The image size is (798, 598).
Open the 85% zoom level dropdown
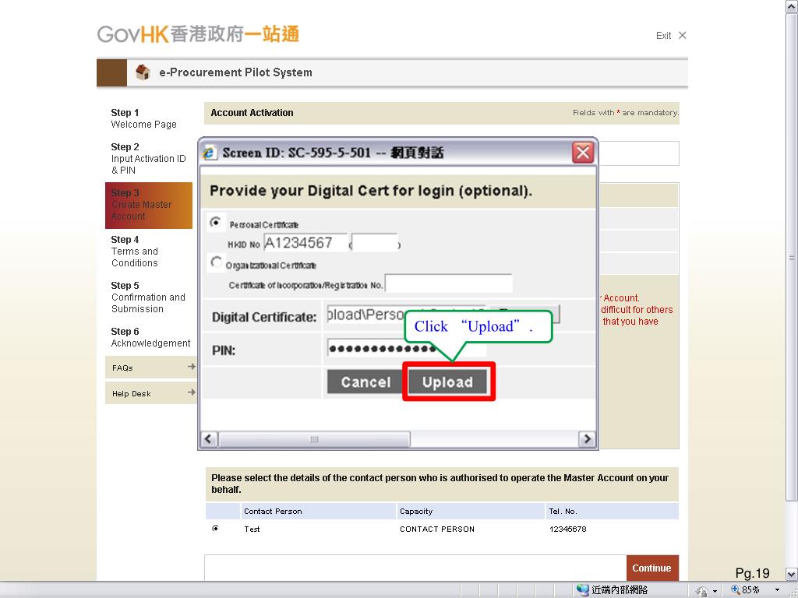coord(777,590)
